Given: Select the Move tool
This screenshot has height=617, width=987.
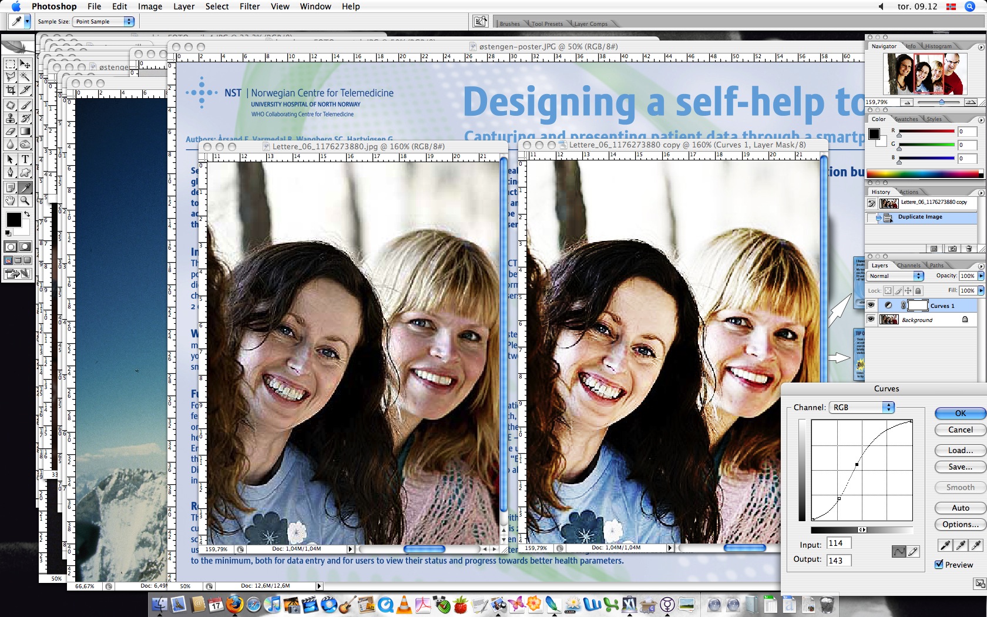Looking at the screenshot, I should tap(25, 64).
